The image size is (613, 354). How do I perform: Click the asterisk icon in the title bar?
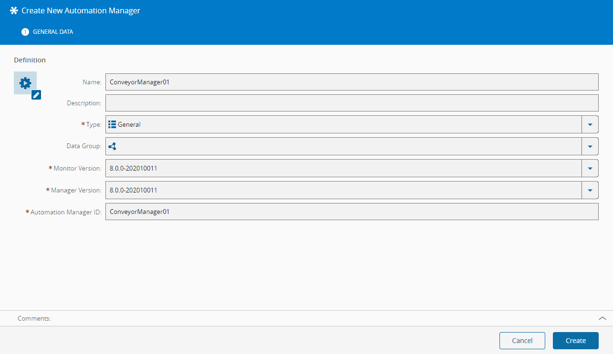pos(14,10)
